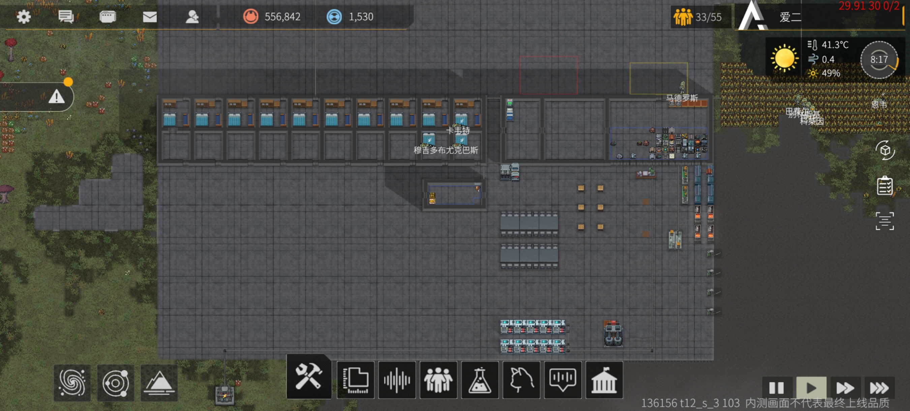Open the galaxy spiral view
Screen dimensions: 910x411
click(x=72, y=383)
